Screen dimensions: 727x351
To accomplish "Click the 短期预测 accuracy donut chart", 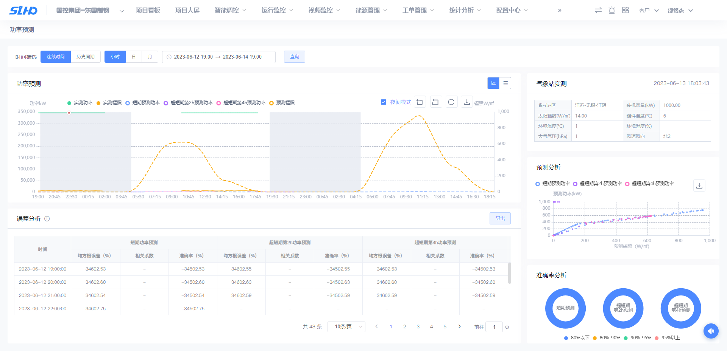I will point(565,308).
